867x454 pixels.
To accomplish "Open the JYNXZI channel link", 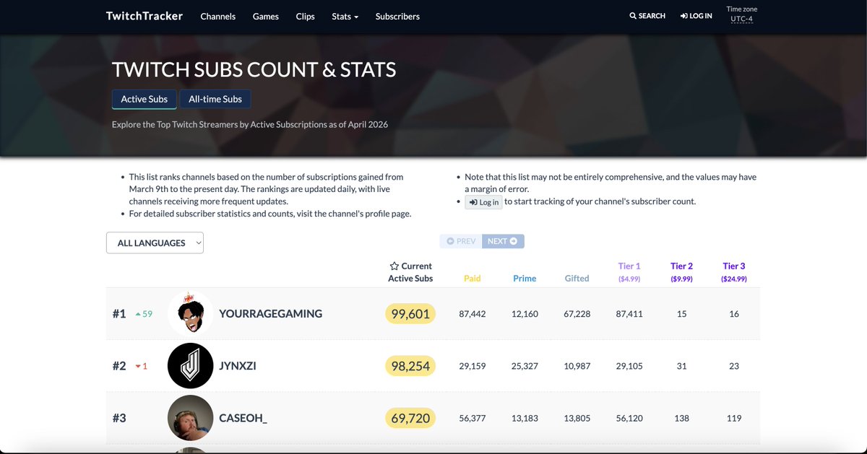I will [238, 366].
